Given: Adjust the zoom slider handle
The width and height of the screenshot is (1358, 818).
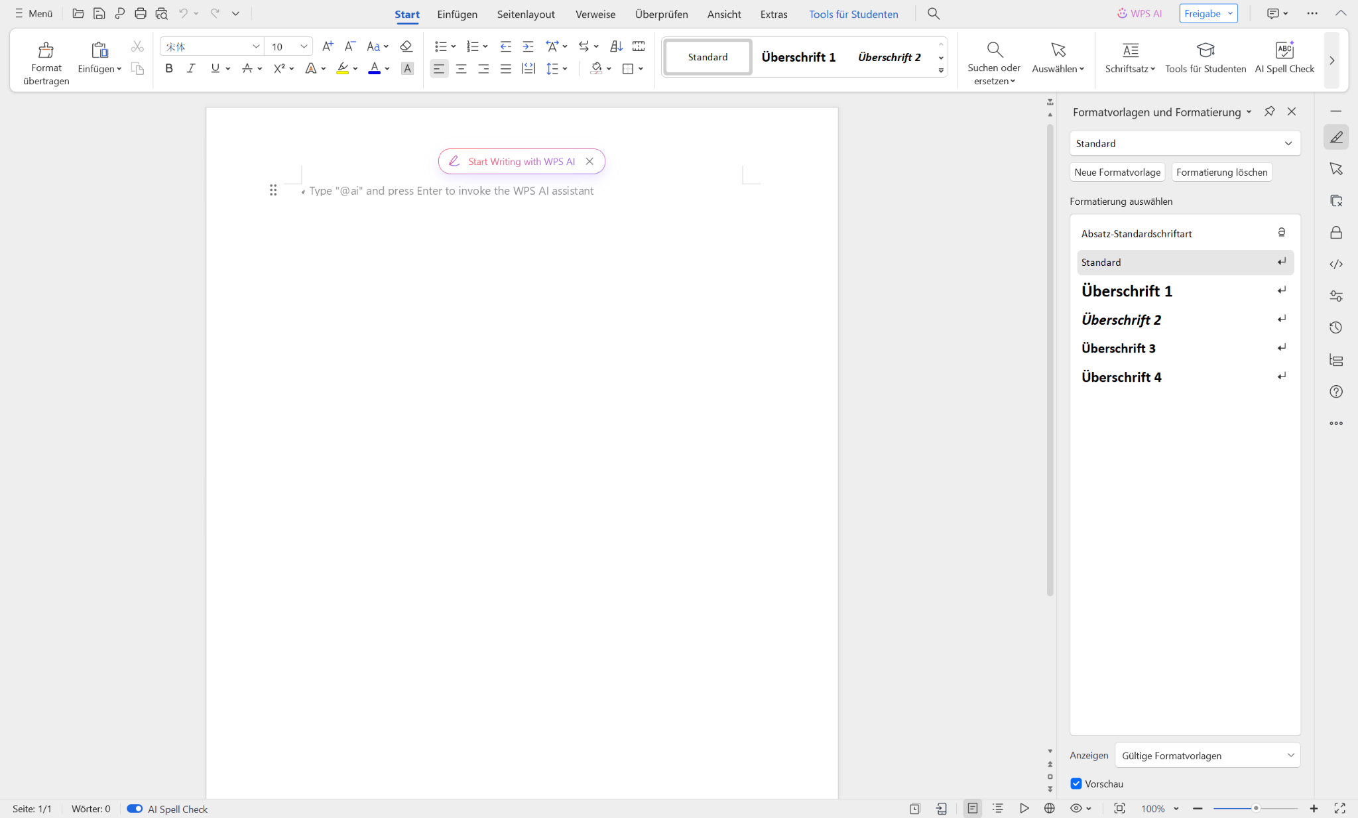Looking at the screenshot, I should coord(1255,809).
